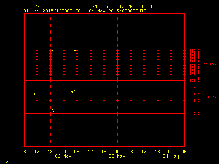The image size is (219, 164).
Task: Click the 04 May date label
Action: [x=171, y=156]
